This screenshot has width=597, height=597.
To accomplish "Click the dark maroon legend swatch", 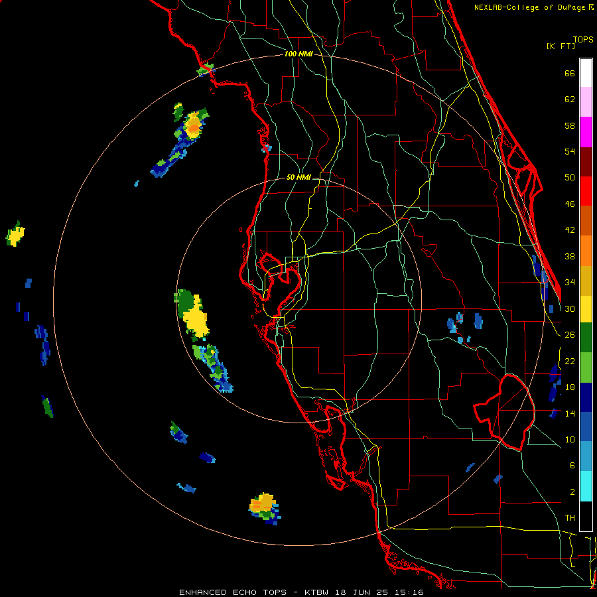I will (586, 161).
